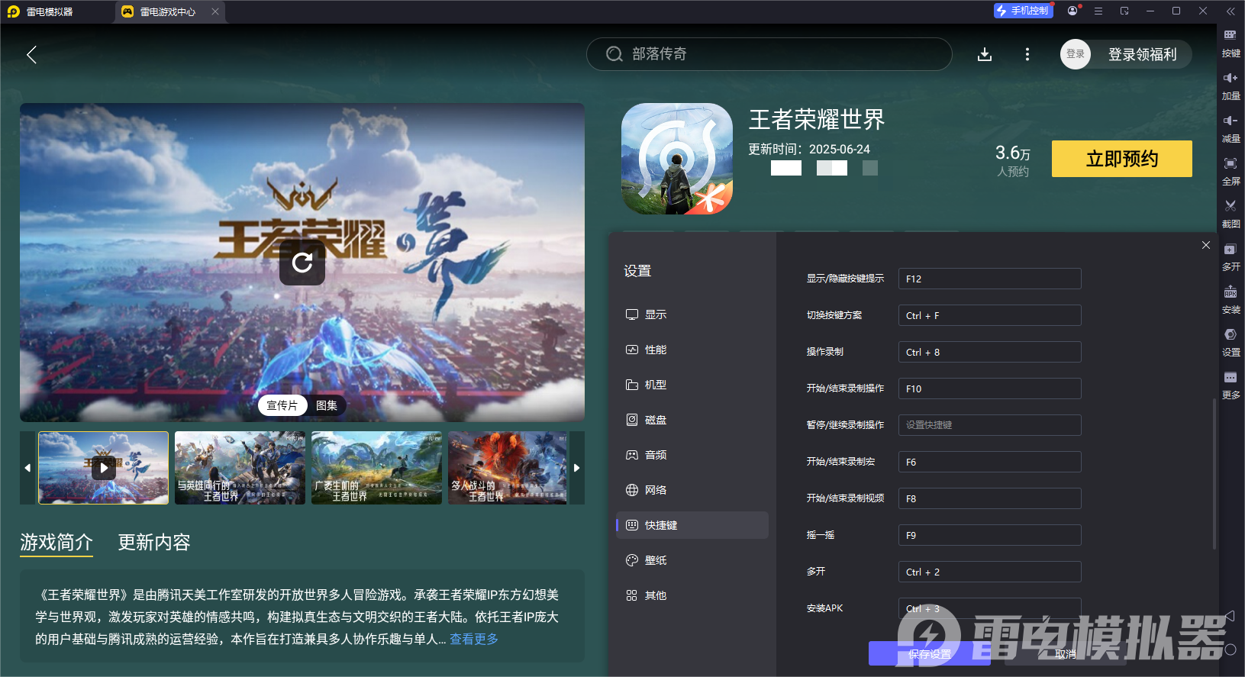Close the 雷电游戏中心 tab

click(x=215, y=11)
